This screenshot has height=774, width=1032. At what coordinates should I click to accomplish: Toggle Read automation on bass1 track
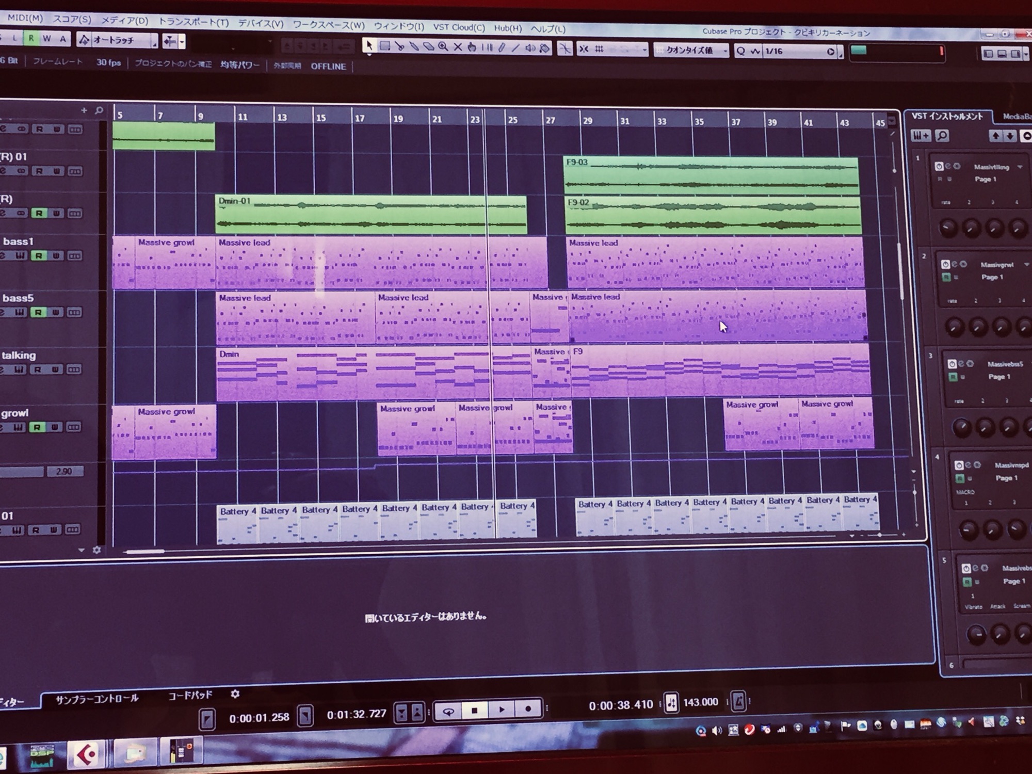[38, 255]
